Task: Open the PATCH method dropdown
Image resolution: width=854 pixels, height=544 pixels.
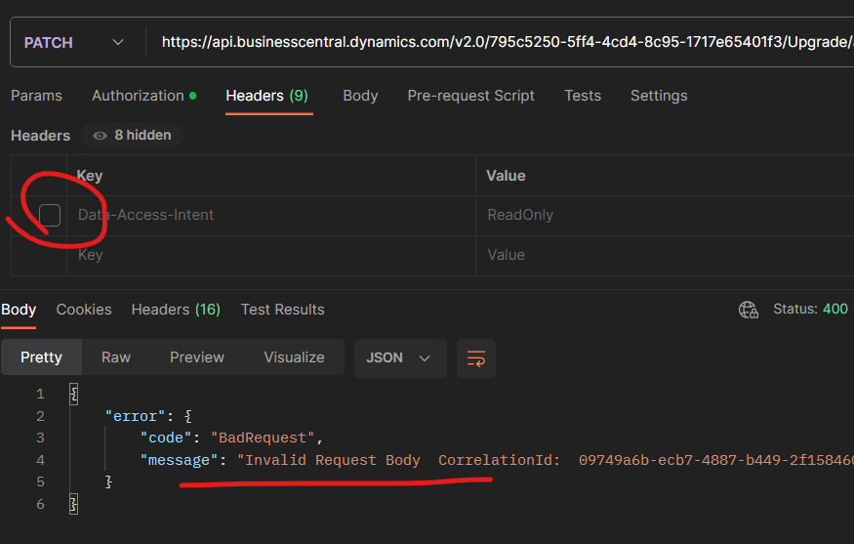Action: click(x=74, y=42)
